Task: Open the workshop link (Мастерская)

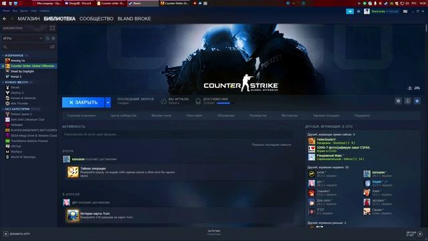Action: pyautogui.click(x=290, y=116)
